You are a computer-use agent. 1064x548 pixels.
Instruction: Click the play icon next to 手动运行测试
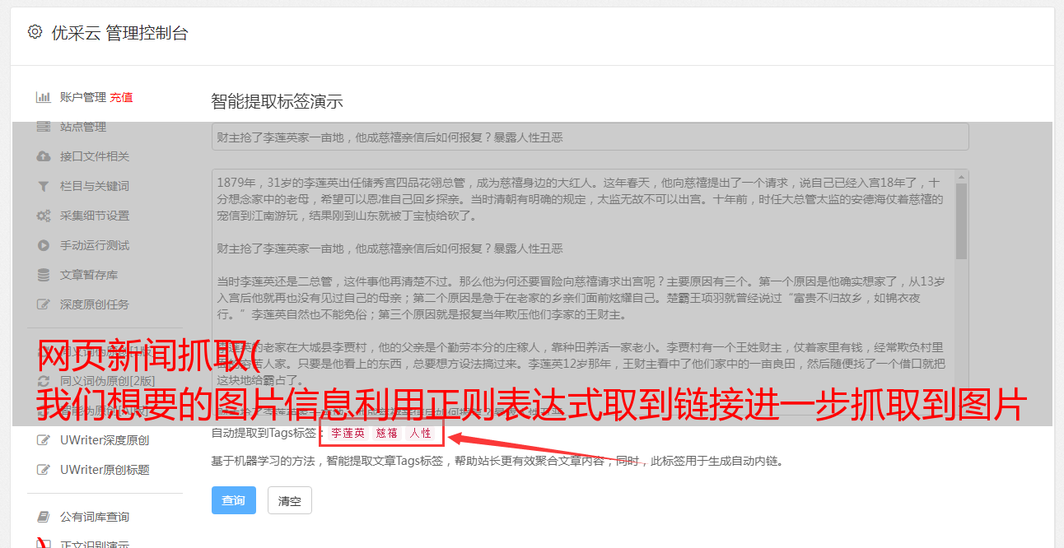44,245
